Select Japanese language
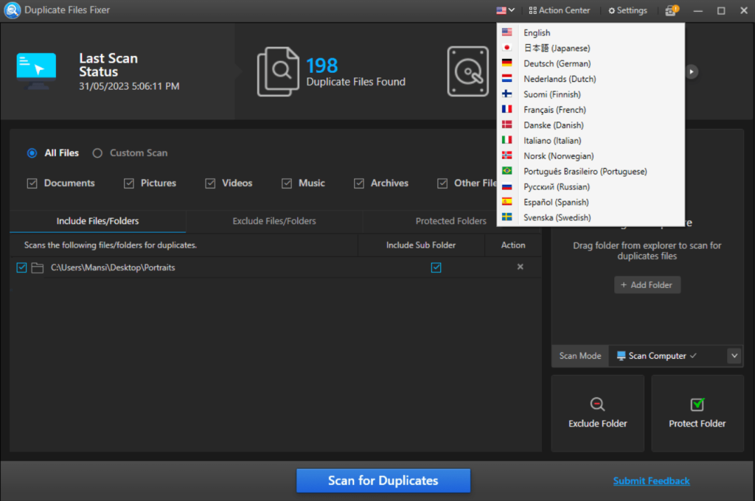 pos(591,48)
